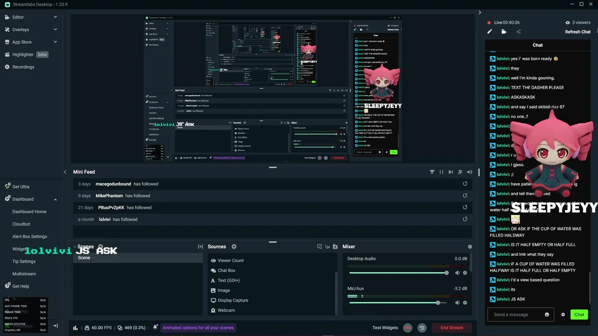Replay macegodunbound follow alert
The width and height of the screenshot is (598, 336).
[465, 184]
